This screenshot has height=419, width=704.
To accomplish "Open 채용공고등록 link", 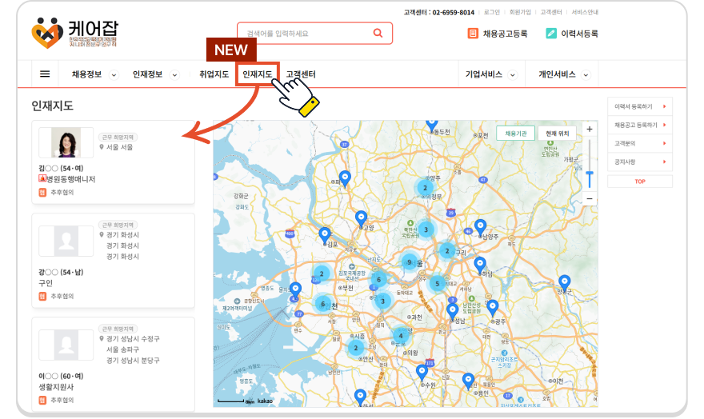I will click(505, 34).
